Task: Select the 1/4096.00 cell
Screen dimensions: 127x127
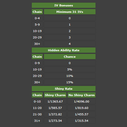Action: point(82,101)
